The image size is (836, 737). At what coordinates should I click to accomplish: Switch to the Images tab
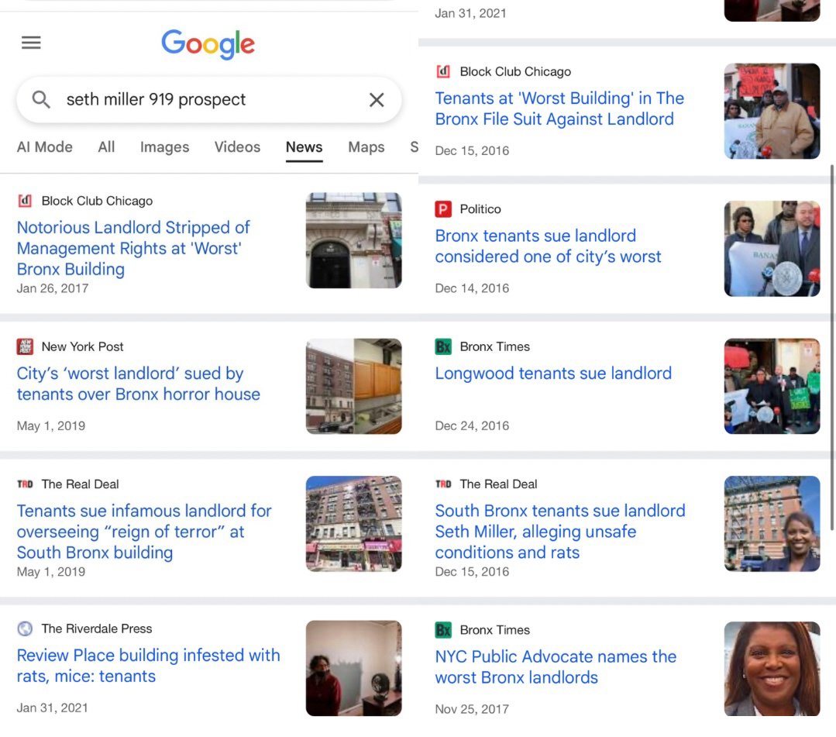[165, 147]
